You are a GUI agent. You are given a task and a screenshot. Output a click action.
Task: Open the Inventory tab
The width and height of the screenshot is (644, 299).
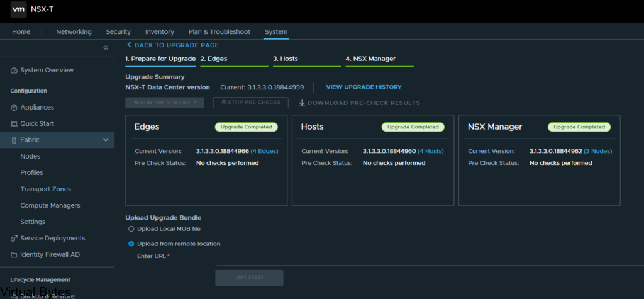pos(160,31)
